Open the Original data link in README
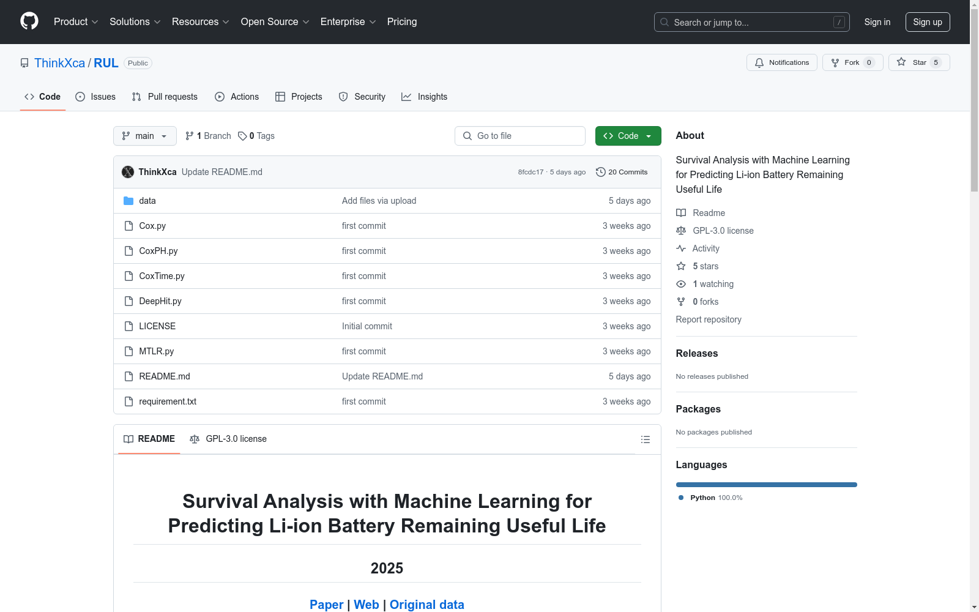This screenshot has height=612, width=979. (x=427, y=605)
